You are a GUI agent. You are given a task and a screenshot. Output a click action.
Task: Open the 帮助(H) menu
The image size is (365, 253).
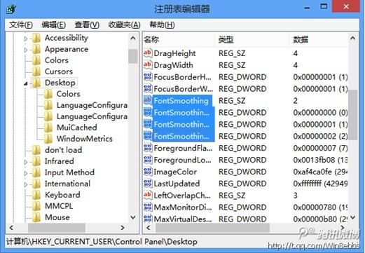(x=162, y=25)
